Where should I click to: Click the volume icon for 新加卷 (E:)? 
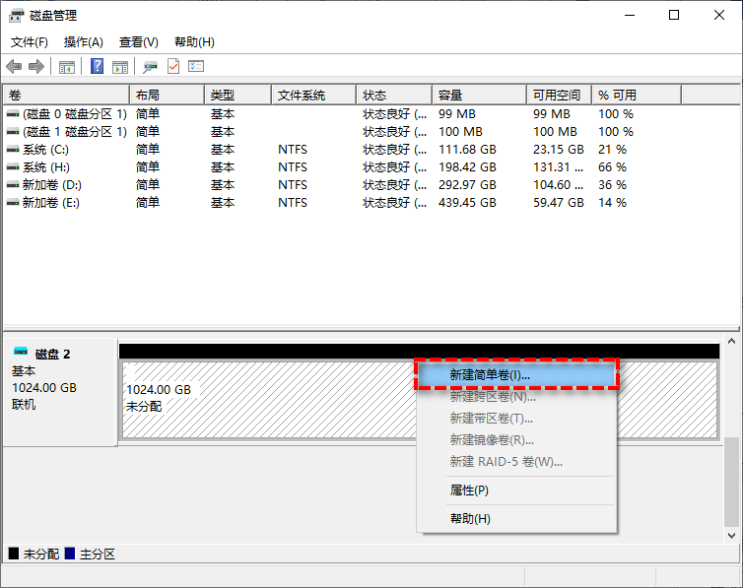tap(13, 203)
